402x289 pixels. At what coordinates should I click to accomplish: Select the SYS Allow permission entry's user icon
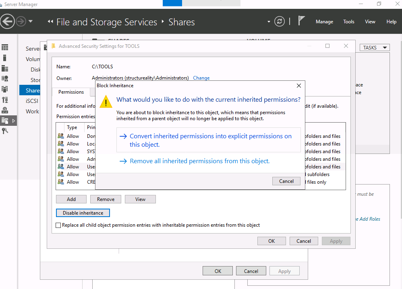point(61,151)
